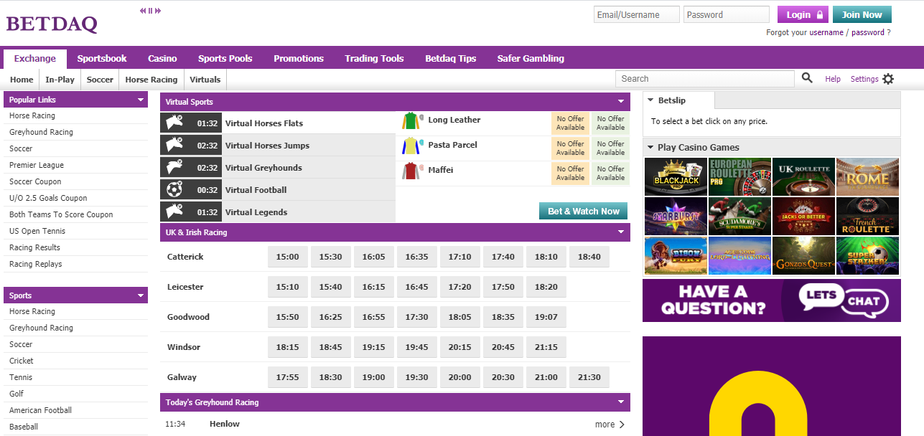
Task: Open Settings via the gear icon
Action: (x=888, y=79)
